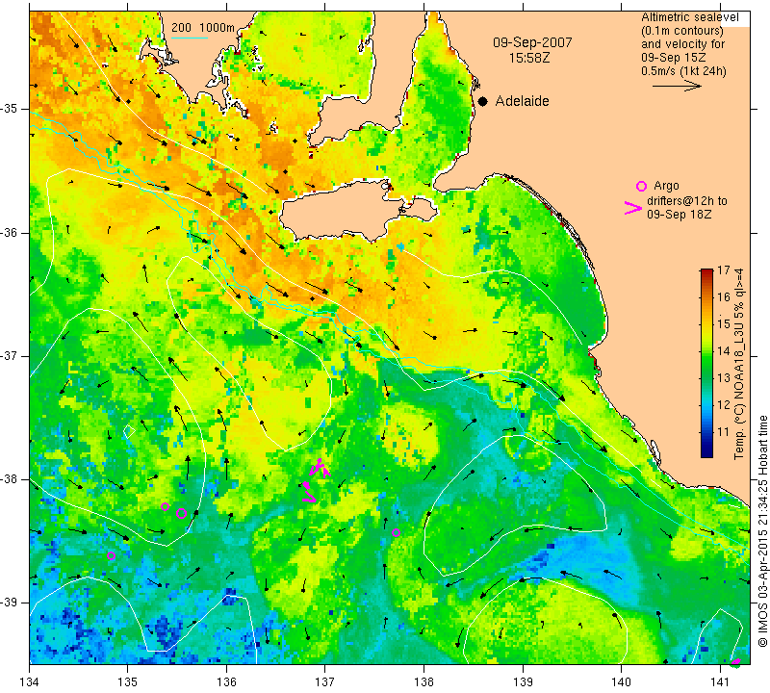The width and height of the screenshot is (770, 693).
Task: Click the '138' longitude axis label
Action: point(423,682)
